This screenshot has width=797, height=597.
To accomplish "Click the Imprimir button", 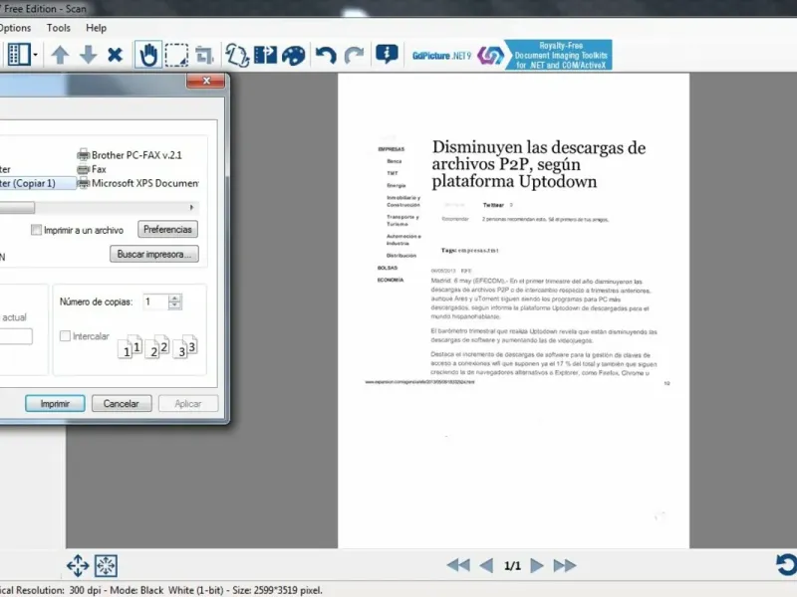I will tap(55, 404).
